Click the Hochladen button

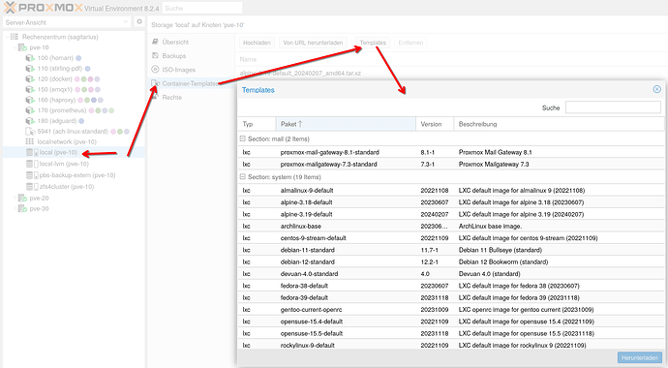click(x=257, y=43)
